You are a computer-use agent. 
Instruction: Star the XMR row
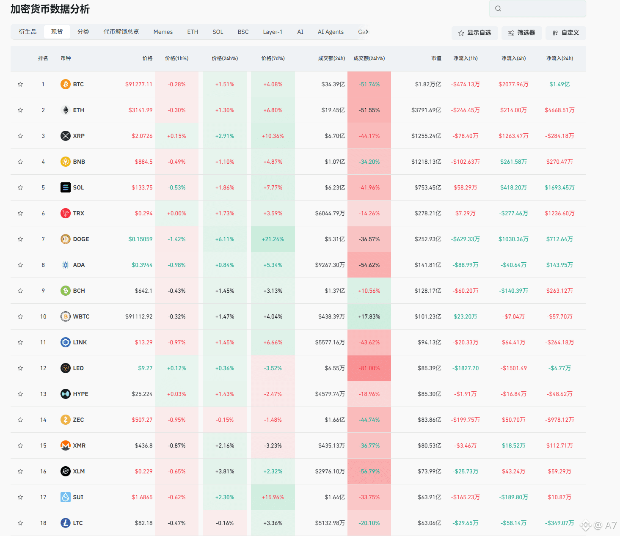coord(20,445)
